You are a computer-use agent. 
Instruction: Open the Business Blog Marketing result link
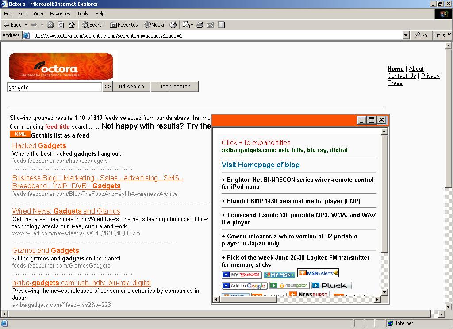[x=98, y=182]
